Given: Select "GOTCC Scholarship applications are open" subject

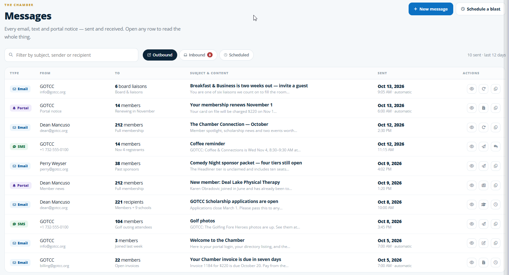Looking at the screenshot, I should tap(234, 201).
